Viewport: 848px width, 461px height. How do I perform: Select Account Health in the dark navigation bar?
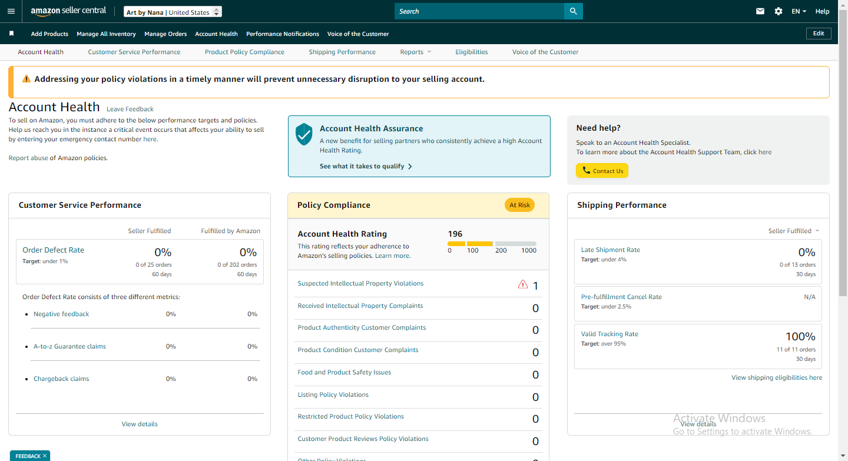(217, 34)
